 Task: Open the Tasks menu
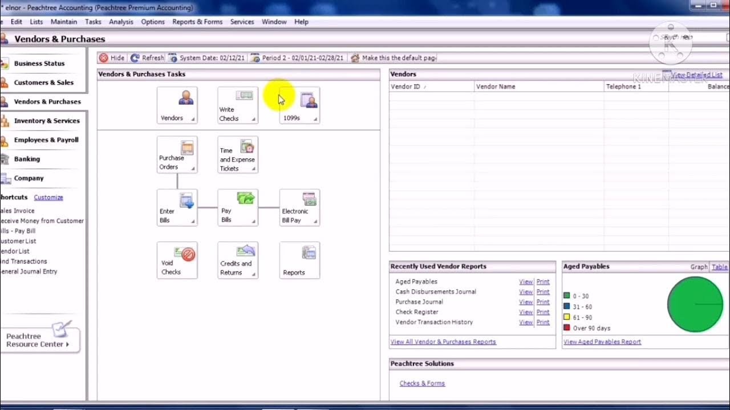(x=93, y=22)
